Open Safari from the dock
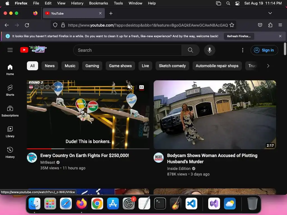 66,204
